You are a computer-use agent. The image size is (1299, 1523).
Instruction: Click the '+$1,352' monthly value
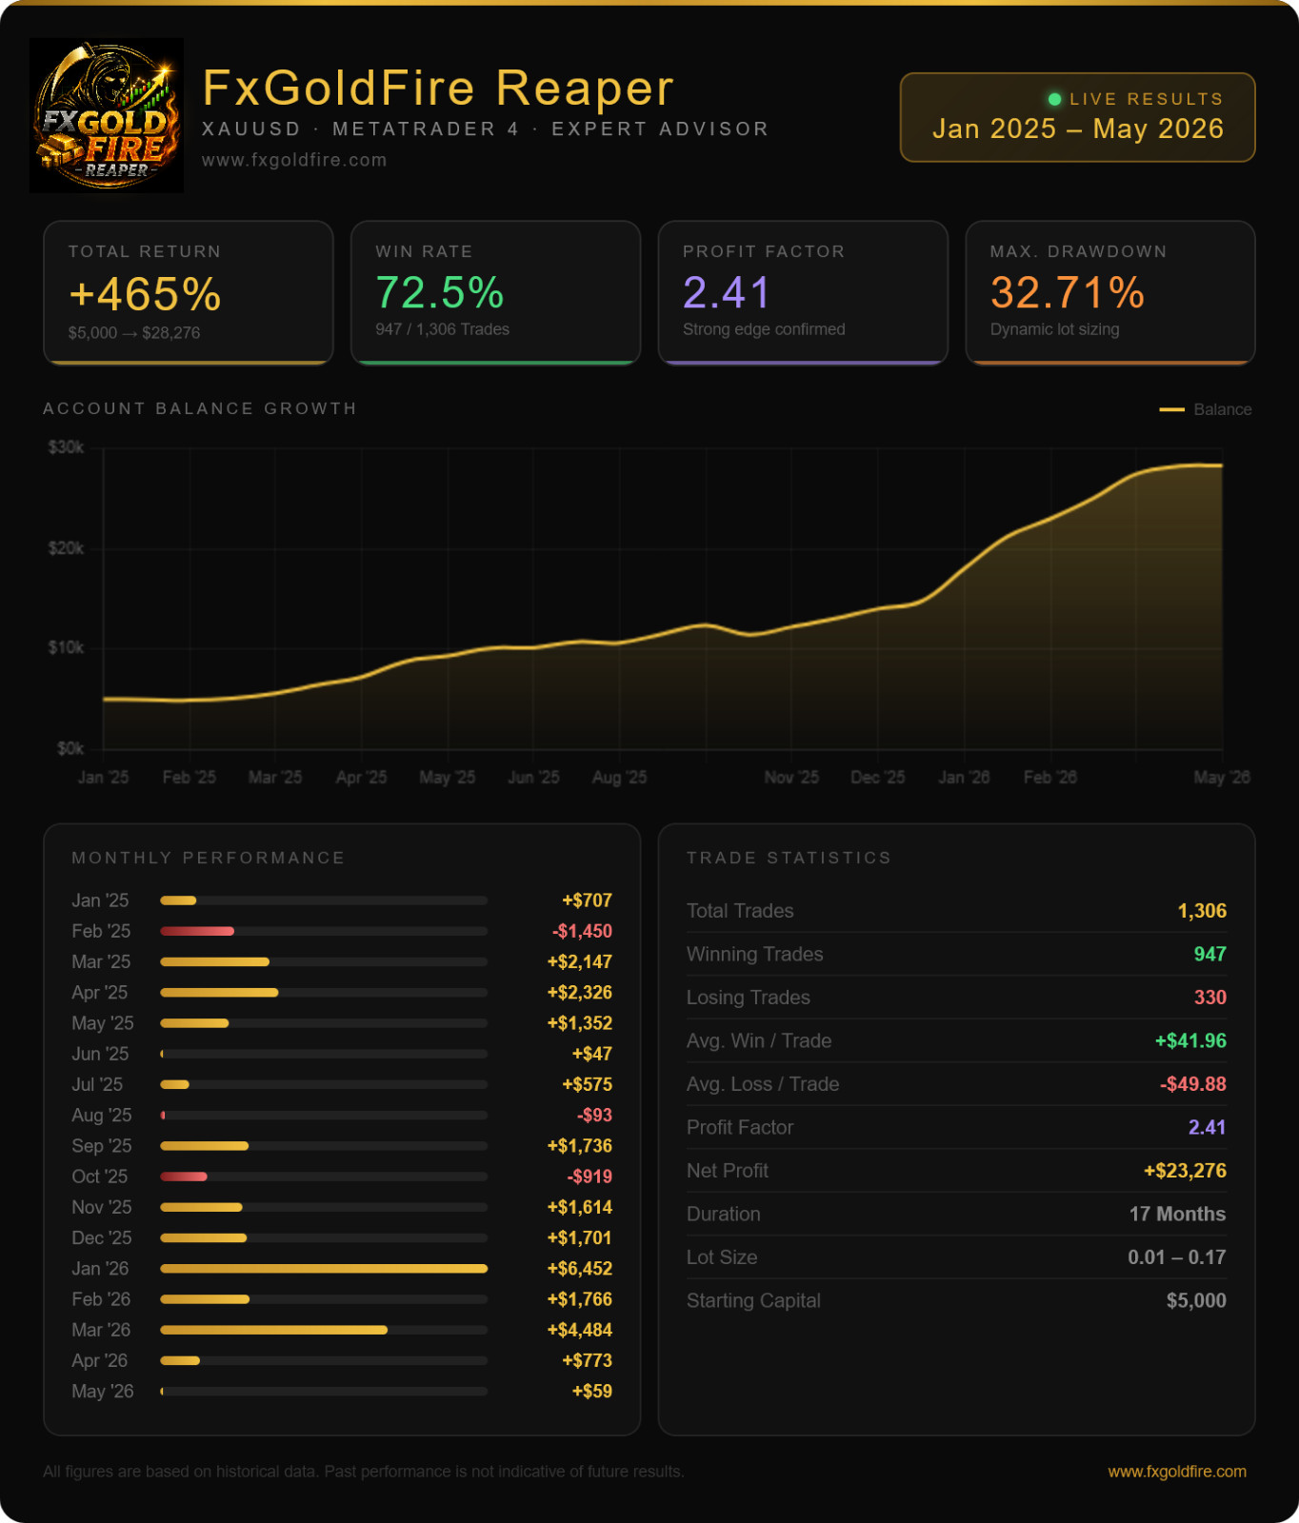[579, 1023]
